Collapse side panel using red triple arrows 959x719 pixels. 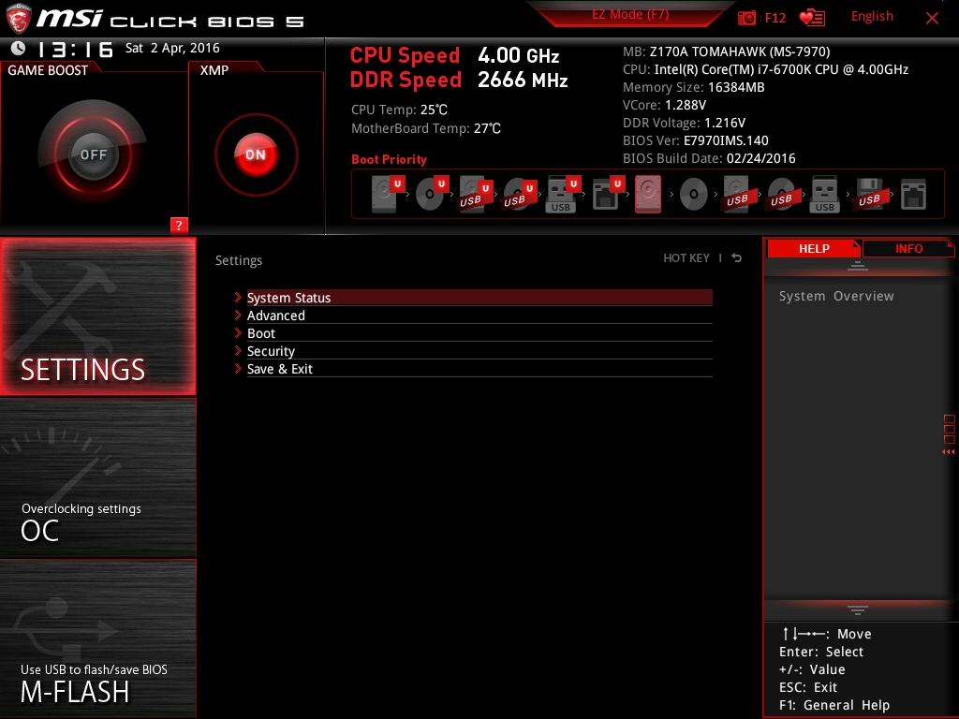949,452
